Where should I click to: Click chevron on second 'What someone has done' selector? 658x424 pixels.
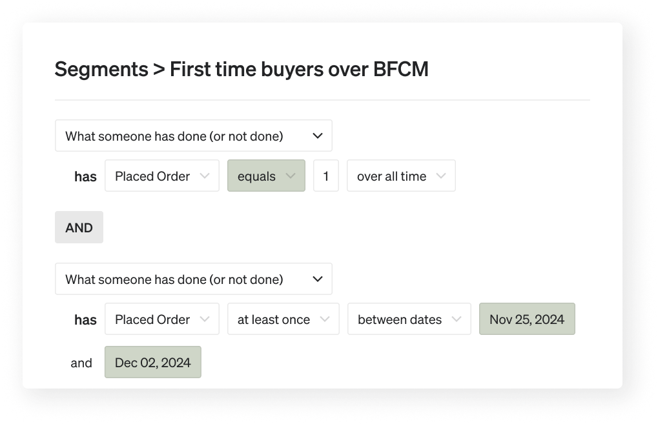click(317, 279)
